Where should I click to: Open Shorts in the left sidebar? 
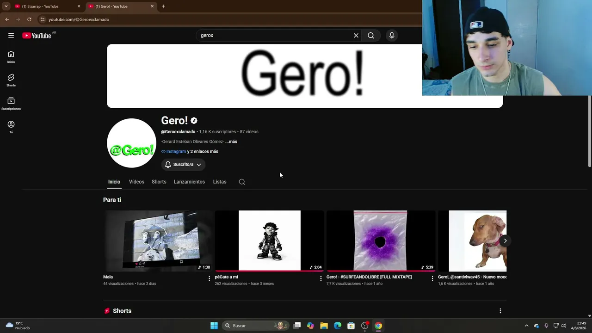(11, 80)
